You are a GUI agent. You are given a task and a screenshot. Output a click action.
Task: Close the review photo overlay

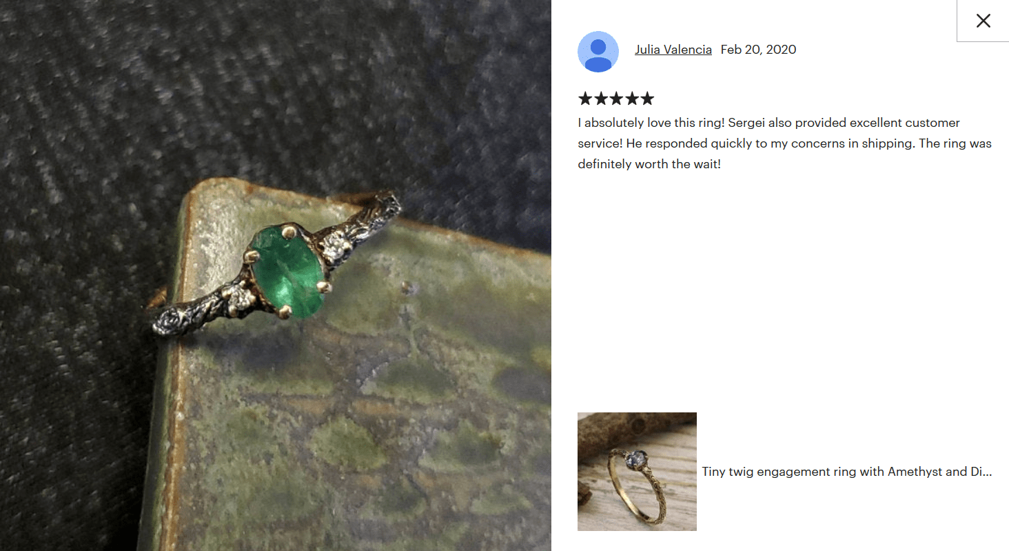(983, 21)
